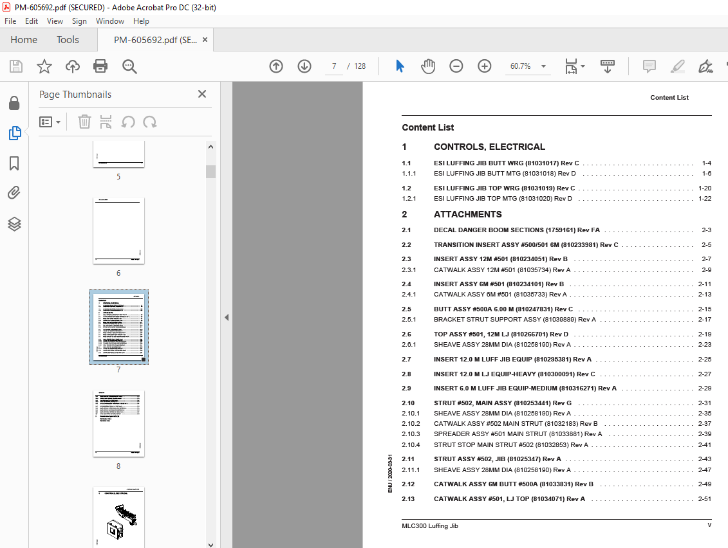Open Bookmarks panel in sidebar
Viewport: 728px width, 548px height.
pos(14,163)
